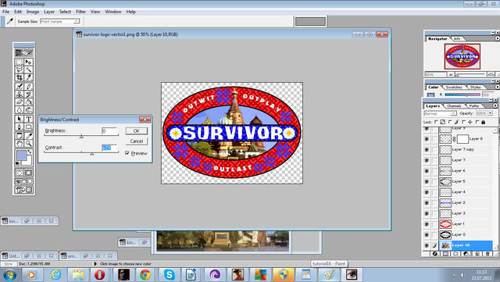Switch to the Channels tab
The width and height of the screenshot is (500, 282).
point(454,105)
